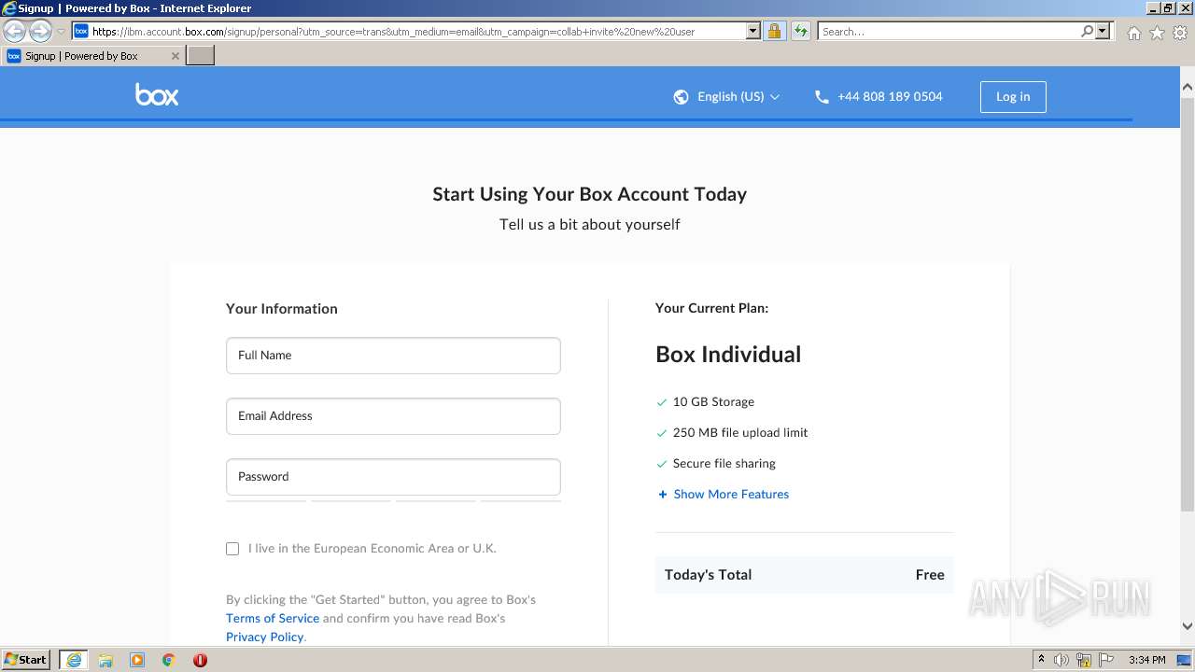Open Windows Media Player taskbar icon
Screen dimensions: 1195x672
(137, 660)
